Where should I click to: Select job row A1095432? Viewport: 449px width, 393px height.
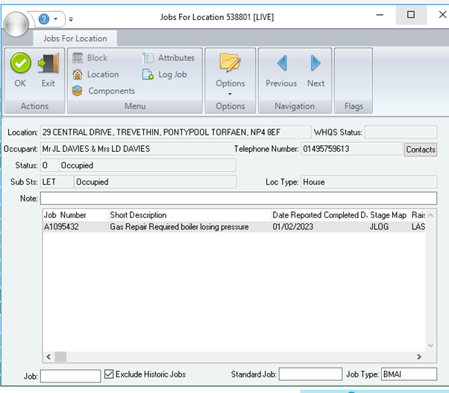point(233,227)
